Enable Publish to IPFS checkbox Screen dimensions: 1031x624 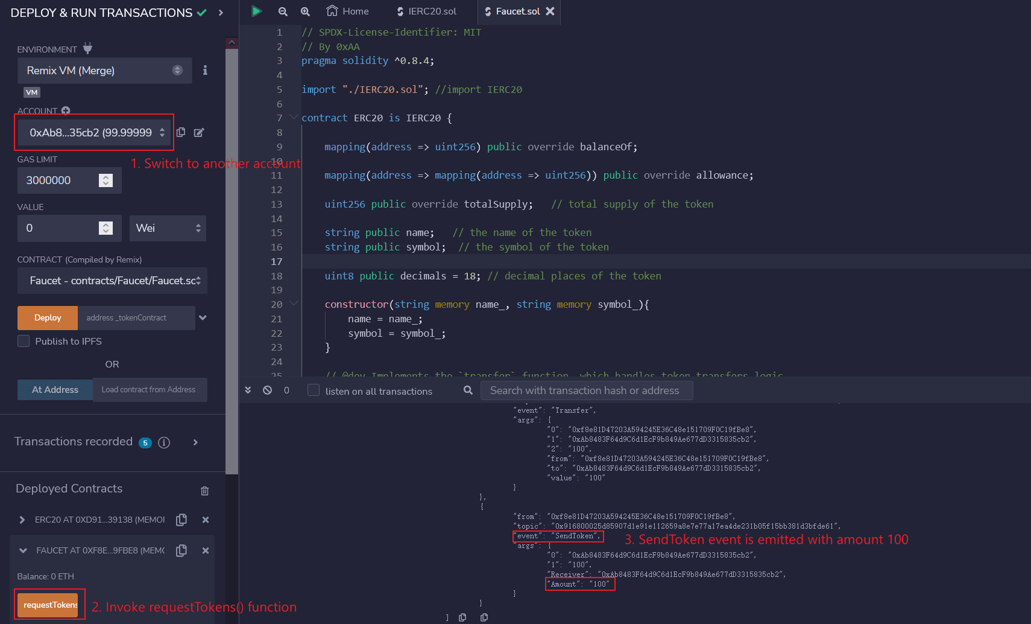(24, 341)
